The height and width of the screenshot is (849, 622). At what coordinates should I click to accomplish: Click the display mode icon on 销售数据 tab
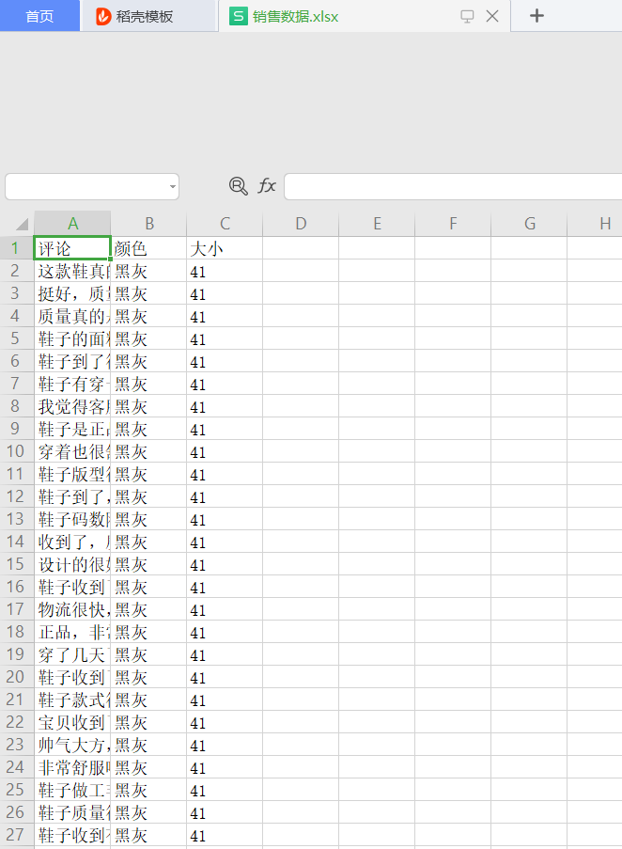pos(467,16)
